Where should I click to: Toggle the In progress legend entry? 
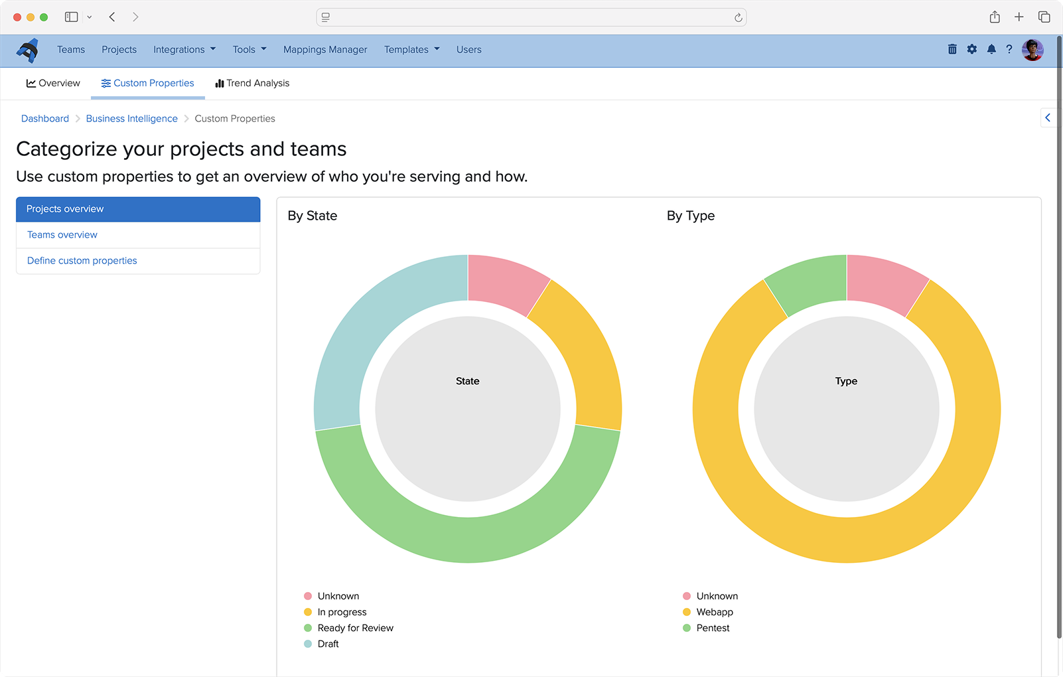342,612
